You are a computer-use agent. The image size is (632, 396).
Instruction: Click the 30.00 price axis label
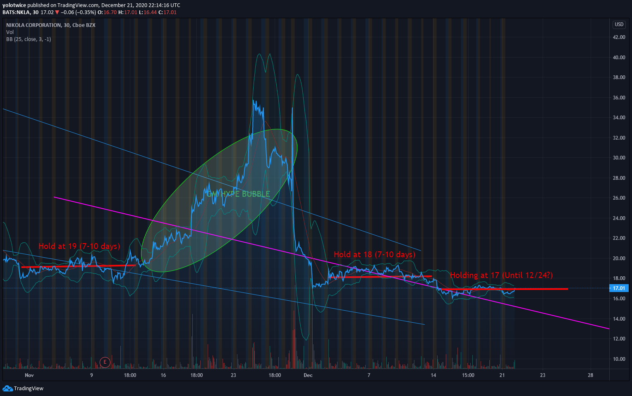coord(619,158)
